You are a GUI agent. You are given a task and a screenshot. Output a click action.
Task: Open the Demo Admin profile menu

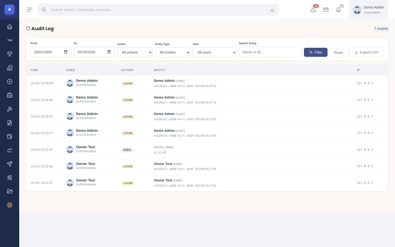[x=368, y=10]
